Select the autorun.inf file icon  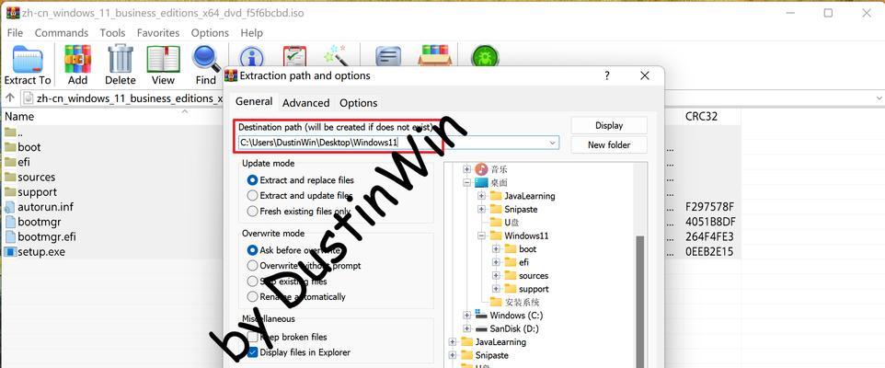point(9,207)
